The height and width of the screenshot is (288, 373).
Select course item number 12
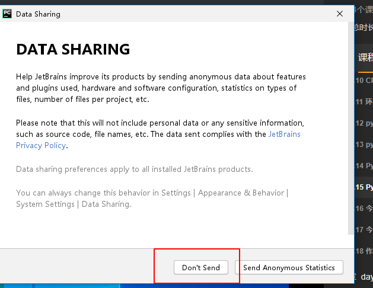point(364,123)
